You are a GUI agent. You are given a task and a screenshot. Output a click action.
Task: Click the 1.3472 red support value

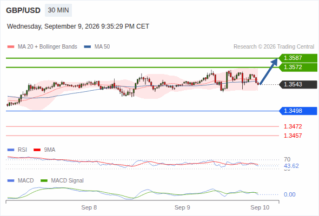[293, 126]
